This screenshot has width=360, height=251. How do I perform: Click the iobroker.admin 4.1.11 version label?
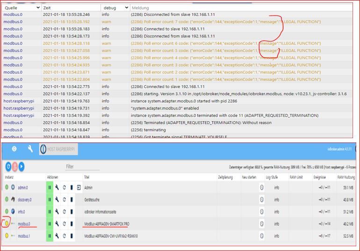[x=339, y=149]
